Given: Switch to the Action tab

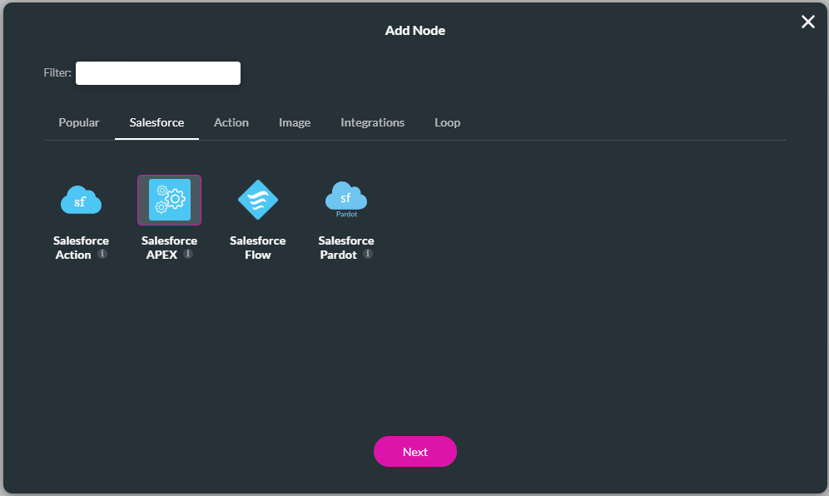Looking at the screenshot, I should 231,122.
